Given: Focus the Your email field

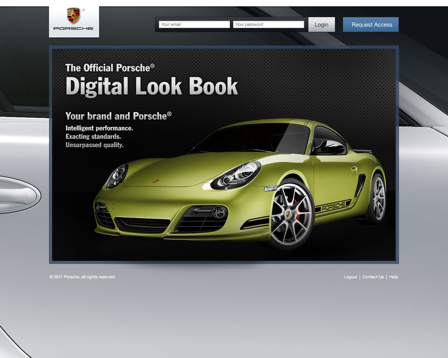Looking at the screenshot, I should point(194,24).
